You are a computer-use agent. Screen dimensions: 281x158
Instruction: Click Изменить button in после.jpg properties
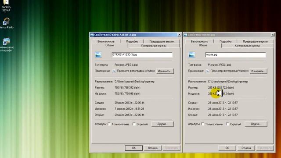point(258,71)
